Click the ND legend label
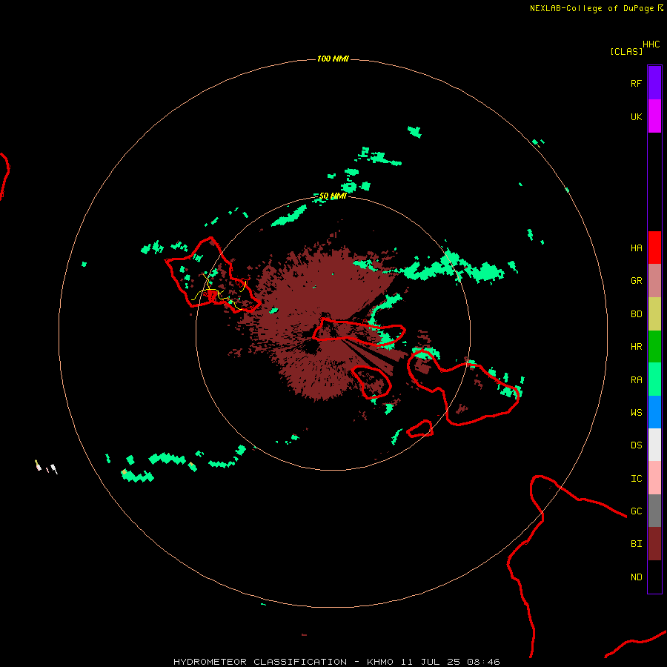This screenshot has height=667, width=667. (636, 577)
